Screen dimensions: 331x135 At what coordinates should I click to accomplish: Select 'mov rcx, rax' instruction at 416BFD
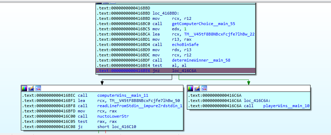pos(97,111)
